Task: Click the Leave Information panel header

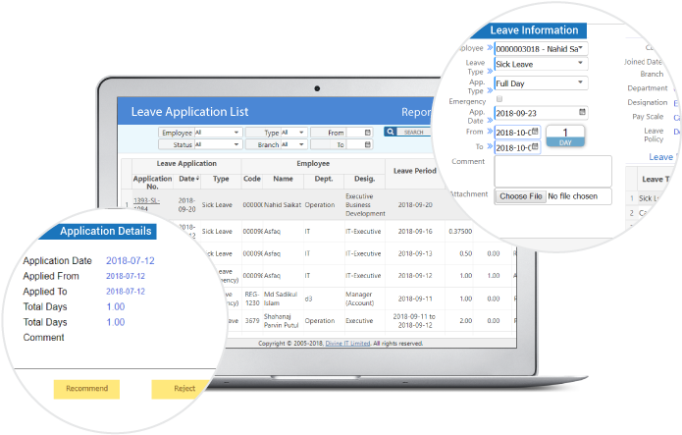Action: 534,30
